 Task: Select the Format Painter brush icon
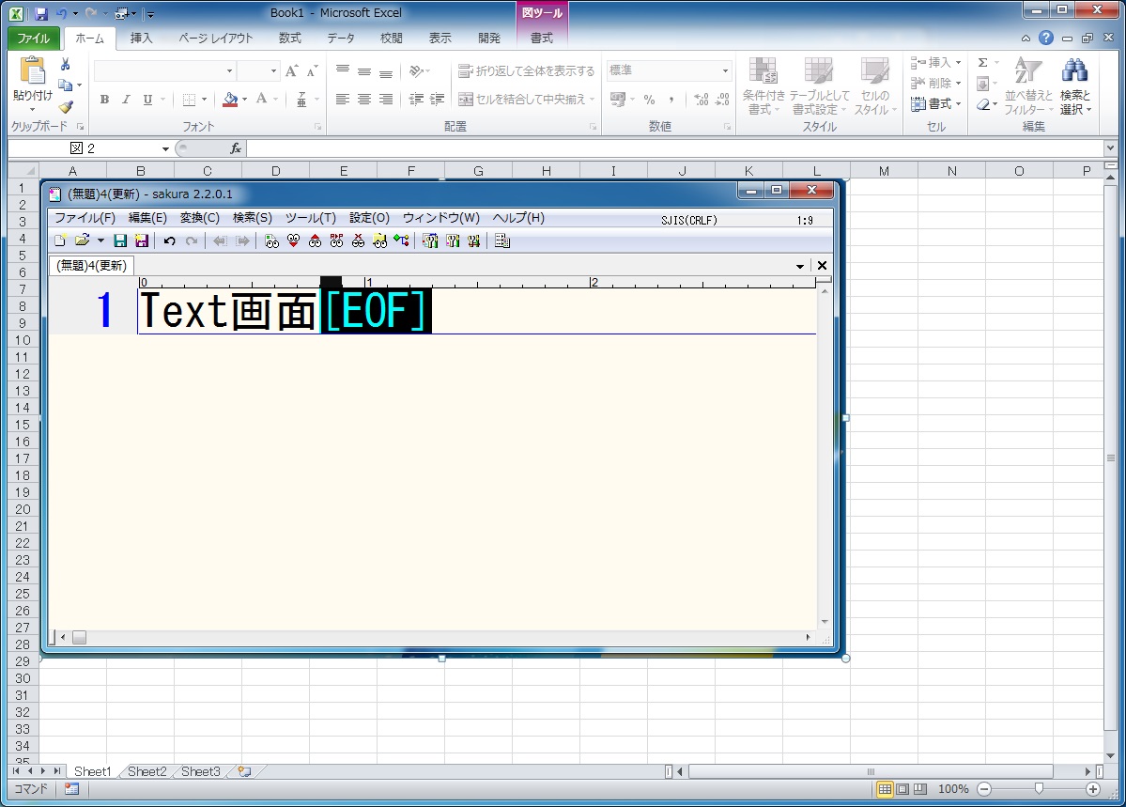click(66, 106)
